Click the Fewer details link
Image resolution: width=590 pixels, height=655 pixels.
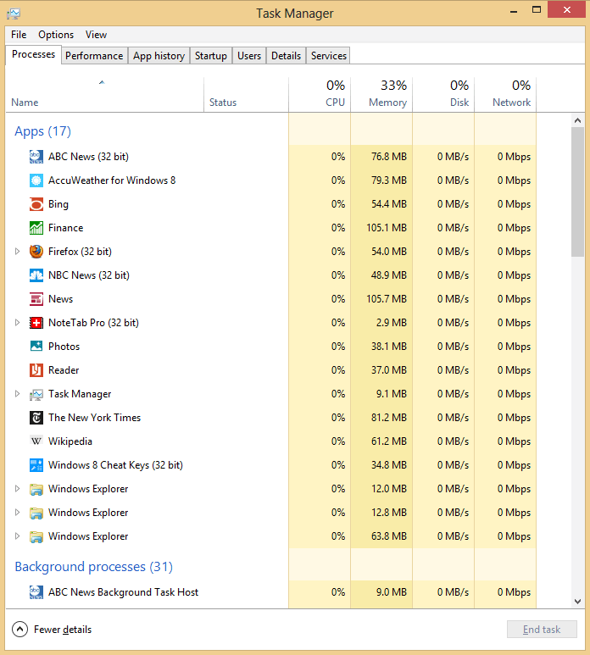pos(63,630)
